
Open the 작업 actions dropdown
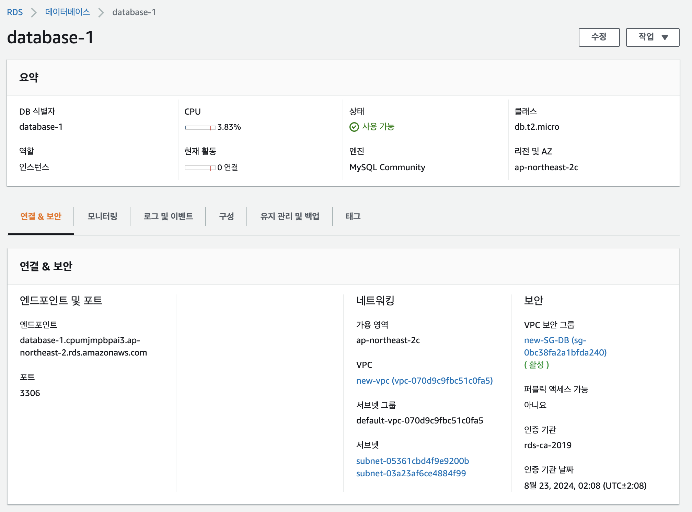pyautogui.click(x=652, y=37)
